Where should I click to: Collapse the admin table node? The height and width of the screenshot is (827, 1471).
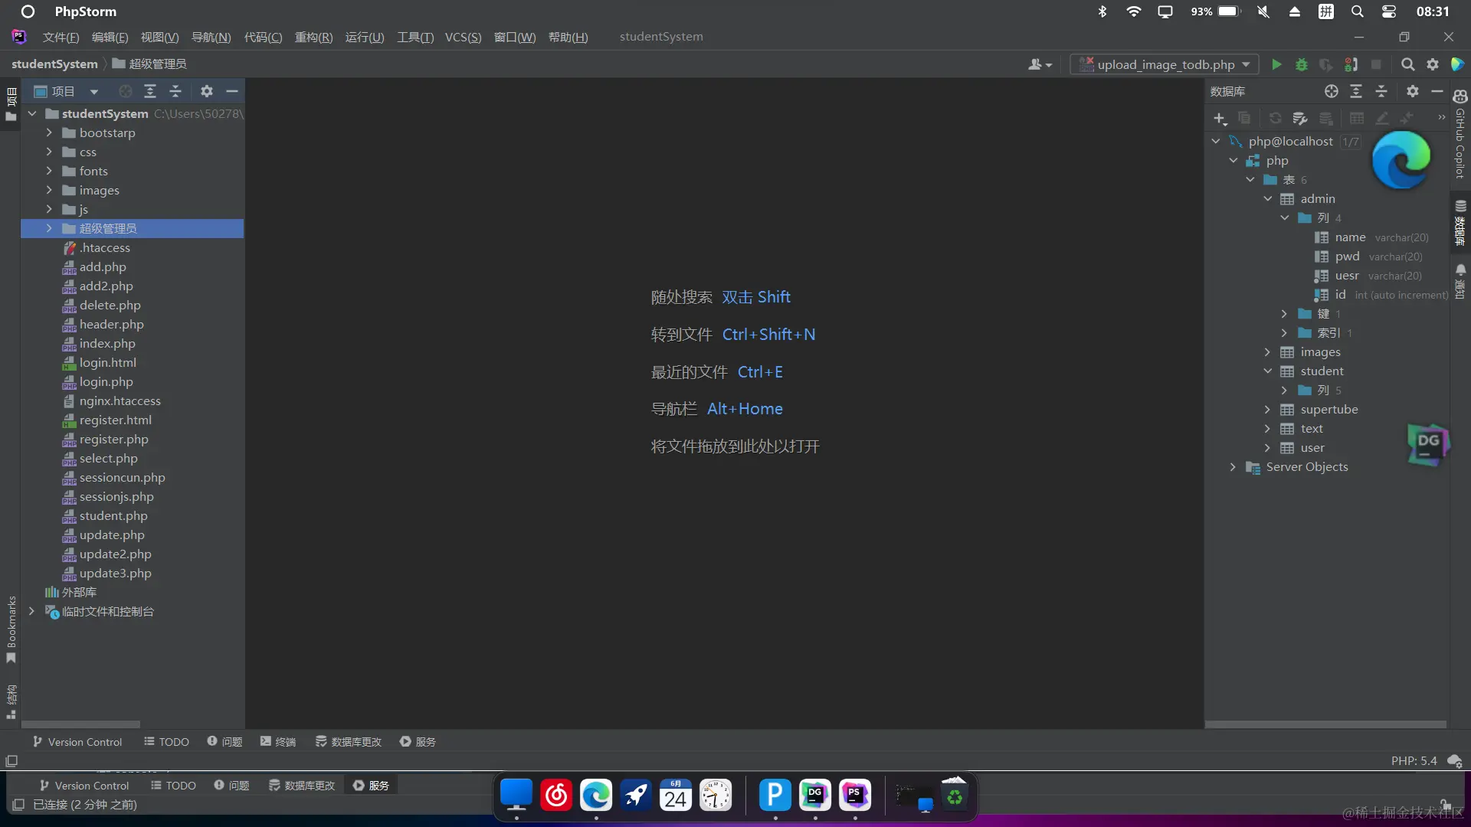pos(1267,199)
